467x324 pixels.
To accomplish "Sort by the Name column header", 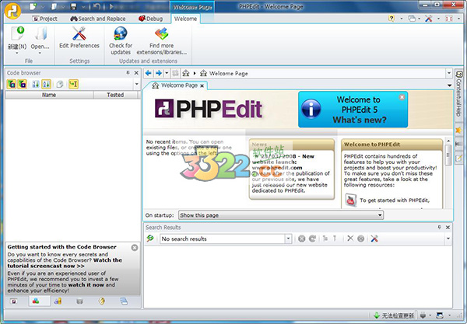I will (49, 95).
